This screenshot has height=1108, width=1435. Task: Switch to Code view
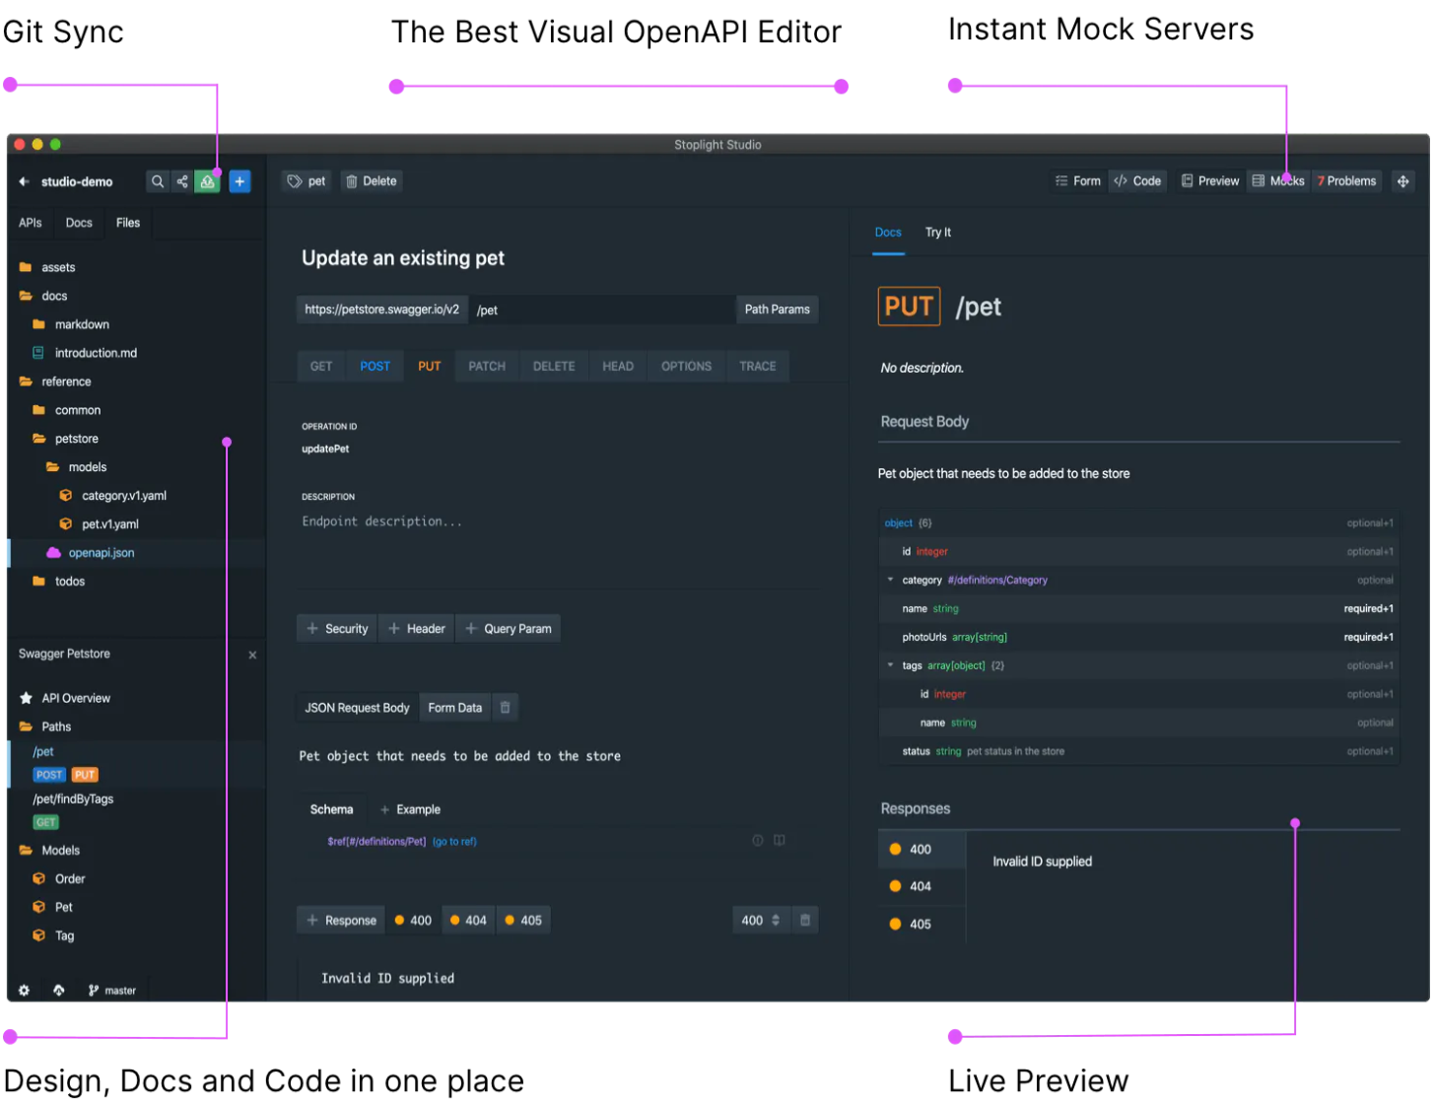(1137, 181)
